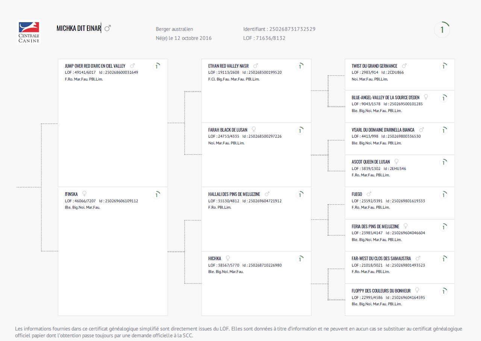Open JUMP OVER RED D'ARC EN CIEL VALLEY
Image resolution: width=481 pixels, height=341 pixels.
[95, 66]
